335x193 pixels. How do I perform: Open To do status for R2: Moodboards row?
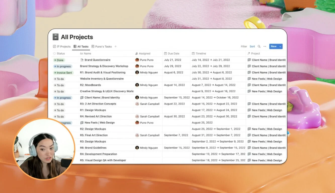[59, 85]
